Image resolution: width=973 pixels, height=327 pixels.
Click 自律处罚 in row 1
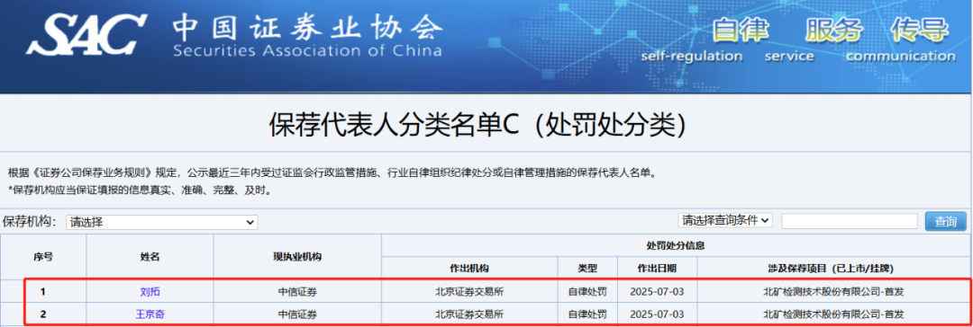587,291
